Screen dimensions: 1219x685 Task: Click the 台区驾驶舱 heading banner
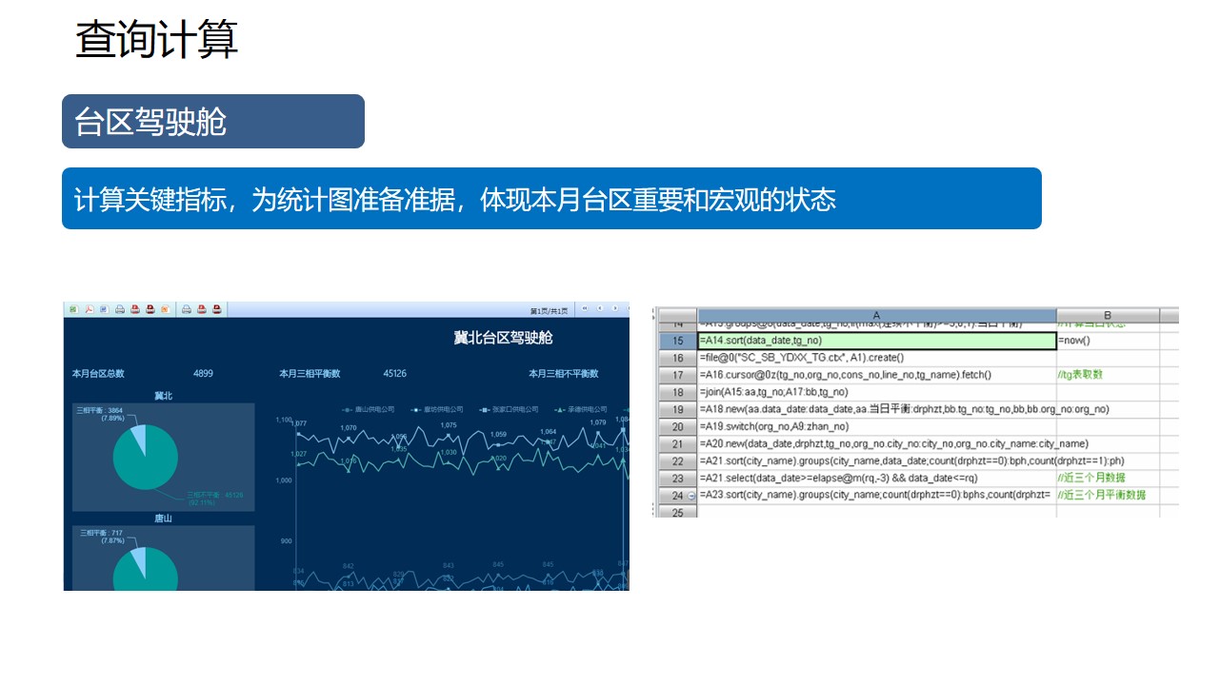213,122
